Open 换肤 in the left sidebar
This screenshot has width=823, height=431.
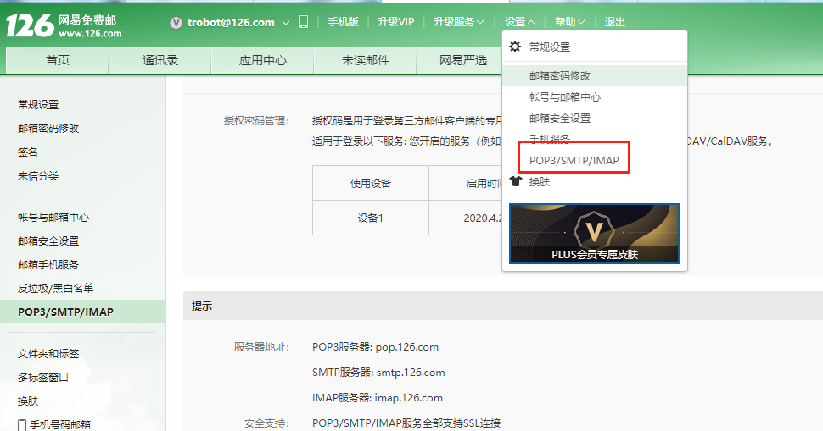28,401
